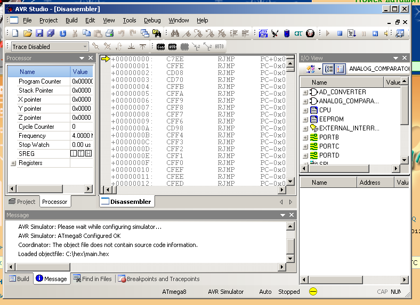Open the I/O View panel dropdown arrow
The width and height of the screenshot is (420, 305).
[x=395, y=58]
